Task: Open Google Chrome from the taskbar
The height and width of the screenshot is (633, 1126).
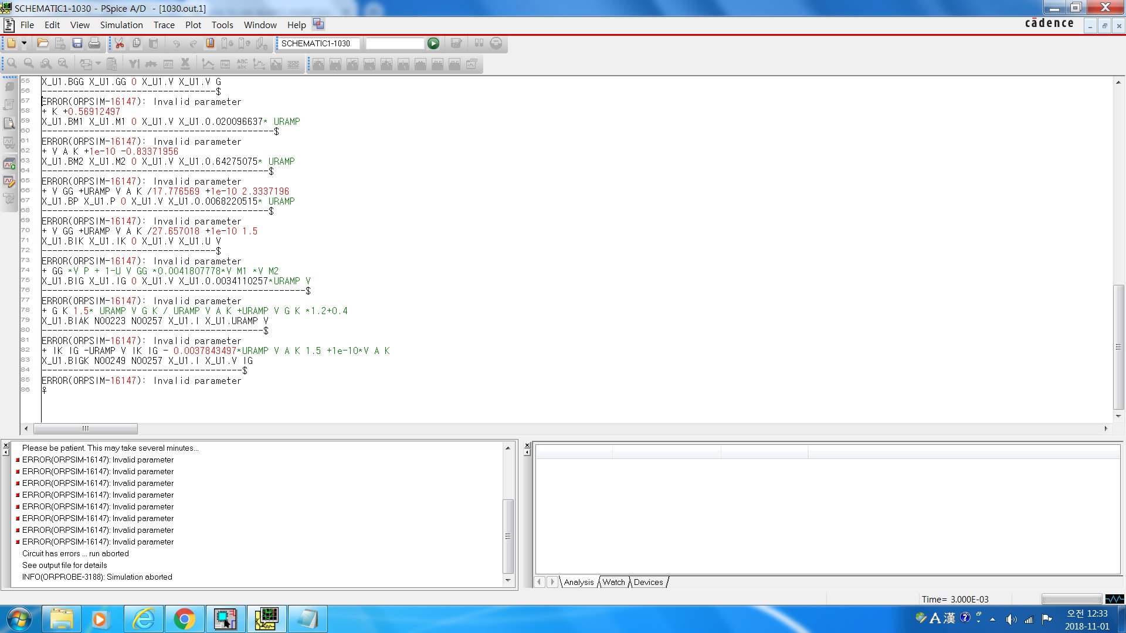Action: (x=184, y=619)
